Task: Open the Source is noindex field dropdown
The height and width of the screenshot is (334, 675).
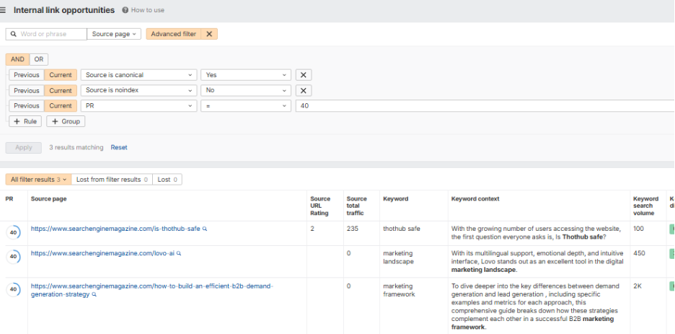Action: pos(138,91)
